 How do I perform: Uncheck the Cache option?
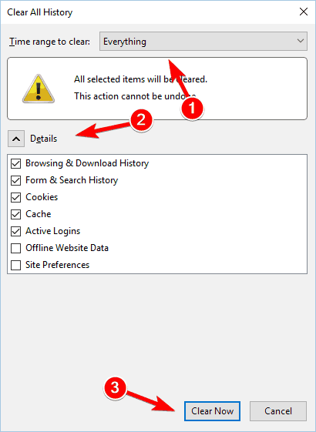click(15, 214)
